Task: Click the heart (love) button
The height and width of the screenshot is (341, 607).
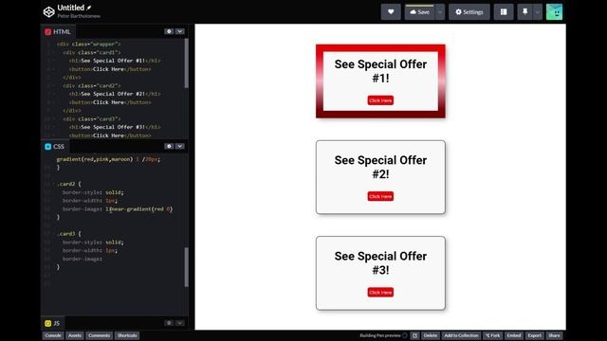Action: coord(391,12)
